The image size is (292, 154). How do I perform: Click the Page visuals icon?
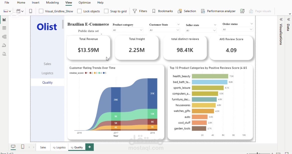click(251, 11)
